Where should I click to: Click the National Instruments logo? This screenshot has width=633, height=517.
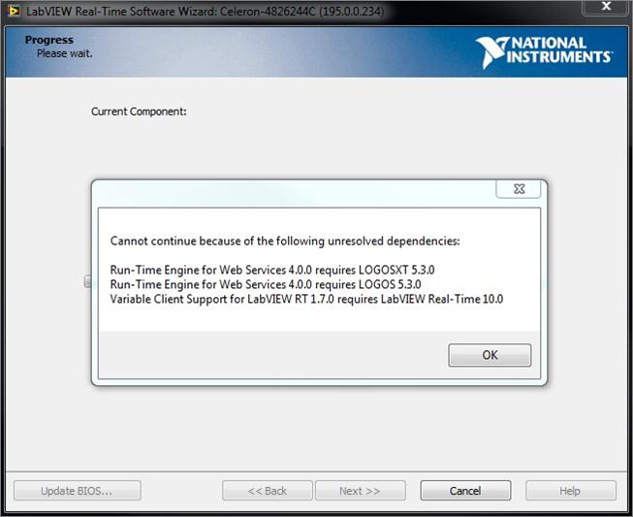click(544, 52)
